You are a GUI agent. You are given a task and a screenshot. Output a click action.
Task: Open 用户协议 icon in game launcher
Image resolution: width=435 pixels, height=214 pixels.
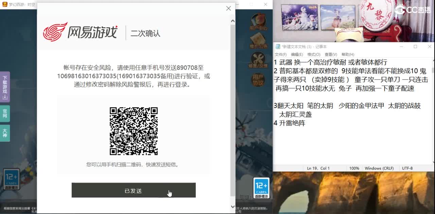point(258,79)
